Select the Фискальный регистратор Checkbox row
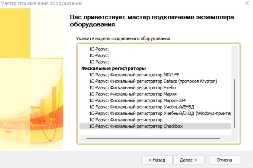The width and height of the screenshot is (253, 168). pyautogui.click(x=155, y=126)
